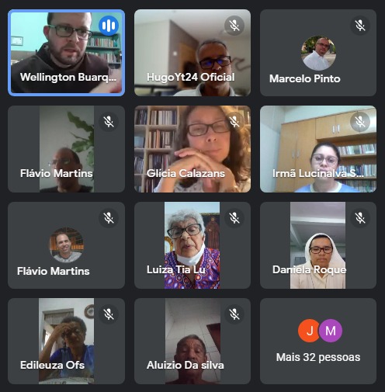385x392 pixels.
Task: Select Edileuza Ofs video feed
Action: pyautogui.click(x=66, y=341)
